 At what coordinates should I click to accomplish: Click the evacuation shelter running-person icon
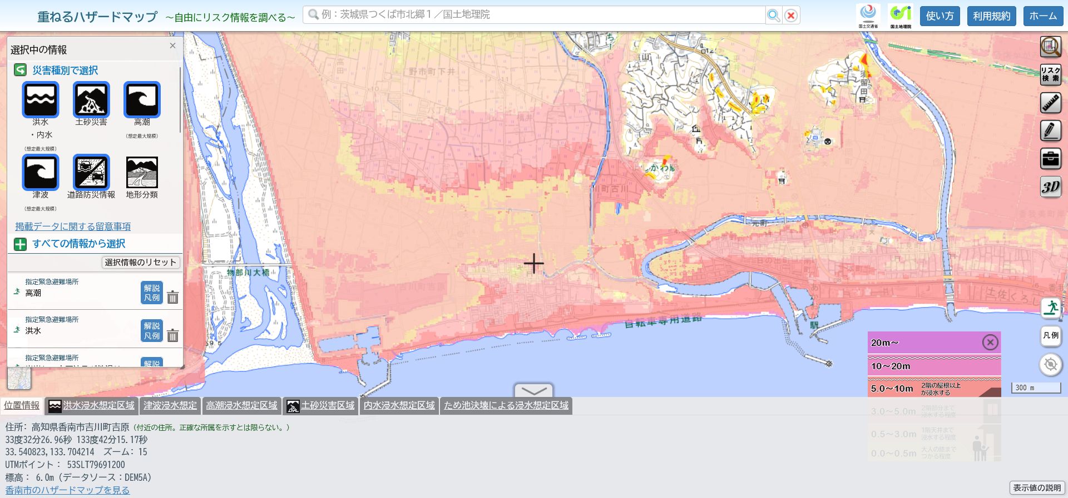1050,308
